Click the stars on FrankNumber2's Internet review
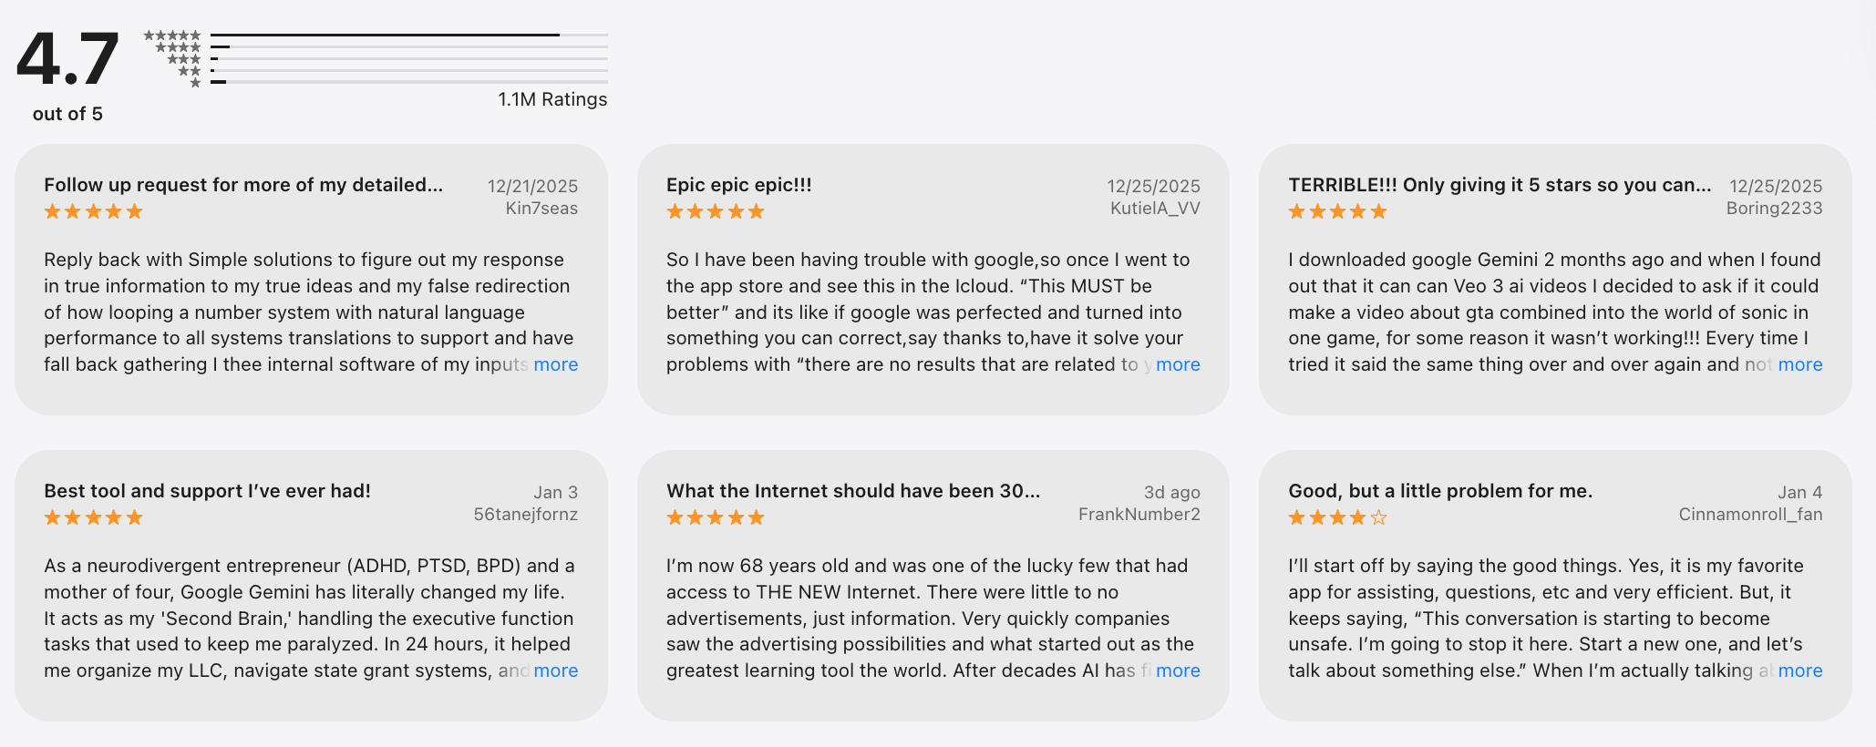The image size is (1876, 747). (x=715, y=517)
